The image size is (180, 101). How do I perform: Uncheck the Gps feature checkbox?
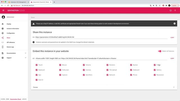37,75
